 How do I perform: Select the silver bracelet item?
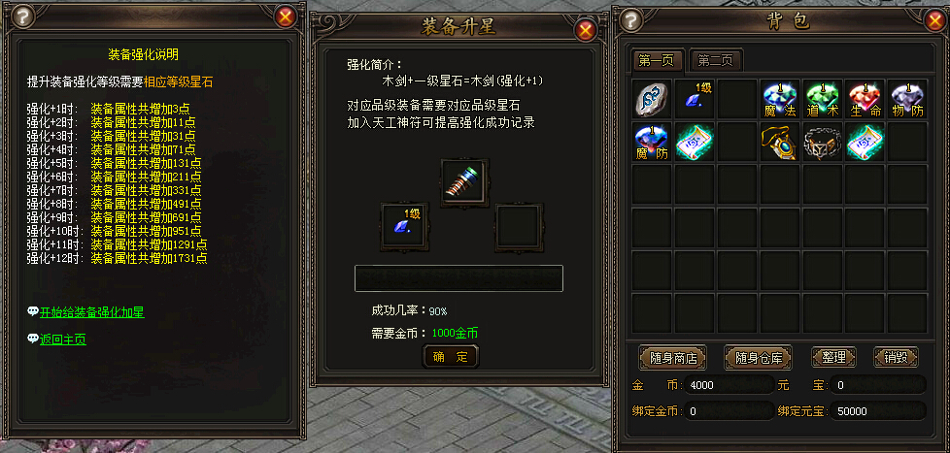click(822, 143)
